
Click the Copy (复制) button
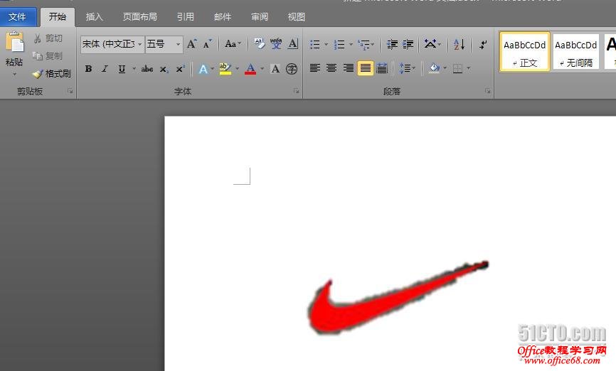(x=48, y=55)
